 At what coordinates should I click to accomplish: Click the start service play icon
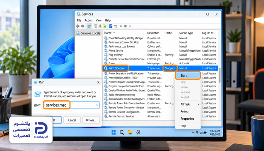pos(121,26)
